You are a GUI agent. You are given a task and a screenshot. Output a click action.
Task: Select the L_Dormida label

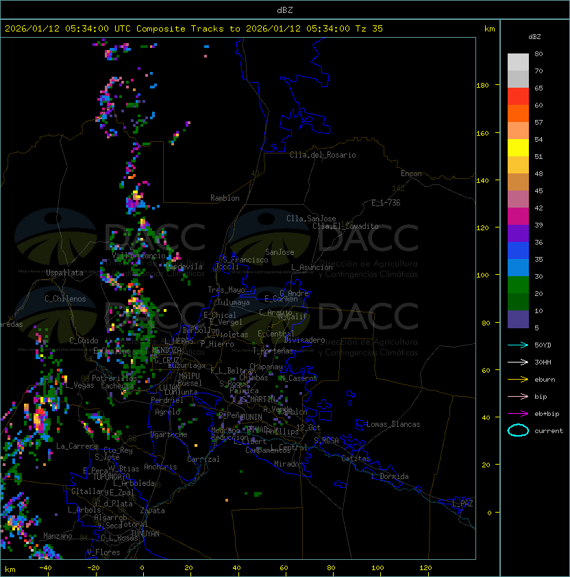click(x=390, y=476)
